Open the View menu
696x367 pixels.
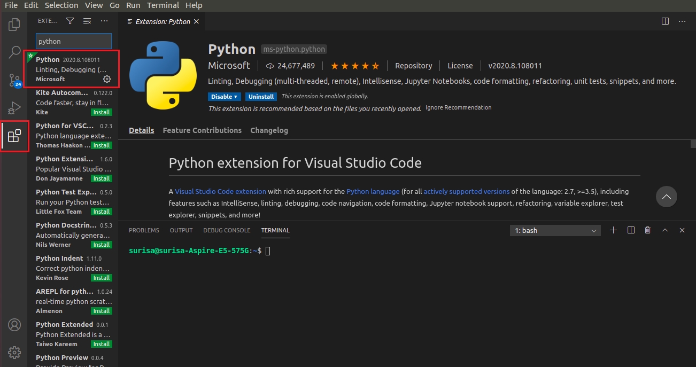pos(94,5)
